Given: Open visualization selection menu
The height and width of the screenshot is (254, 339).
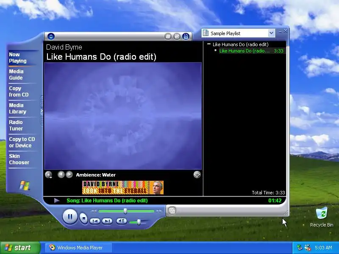Looking at the screenshot, I should coord(49,175).
